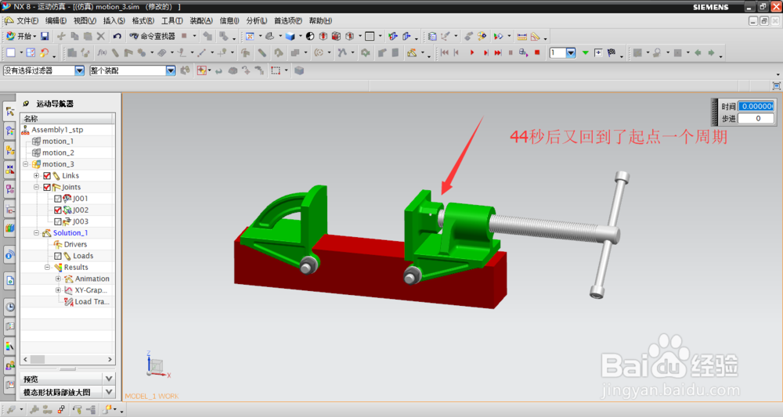The height and width of the screenshot is (417, 783).
Task: Click the red stop animation button
Action: point(537,52)
